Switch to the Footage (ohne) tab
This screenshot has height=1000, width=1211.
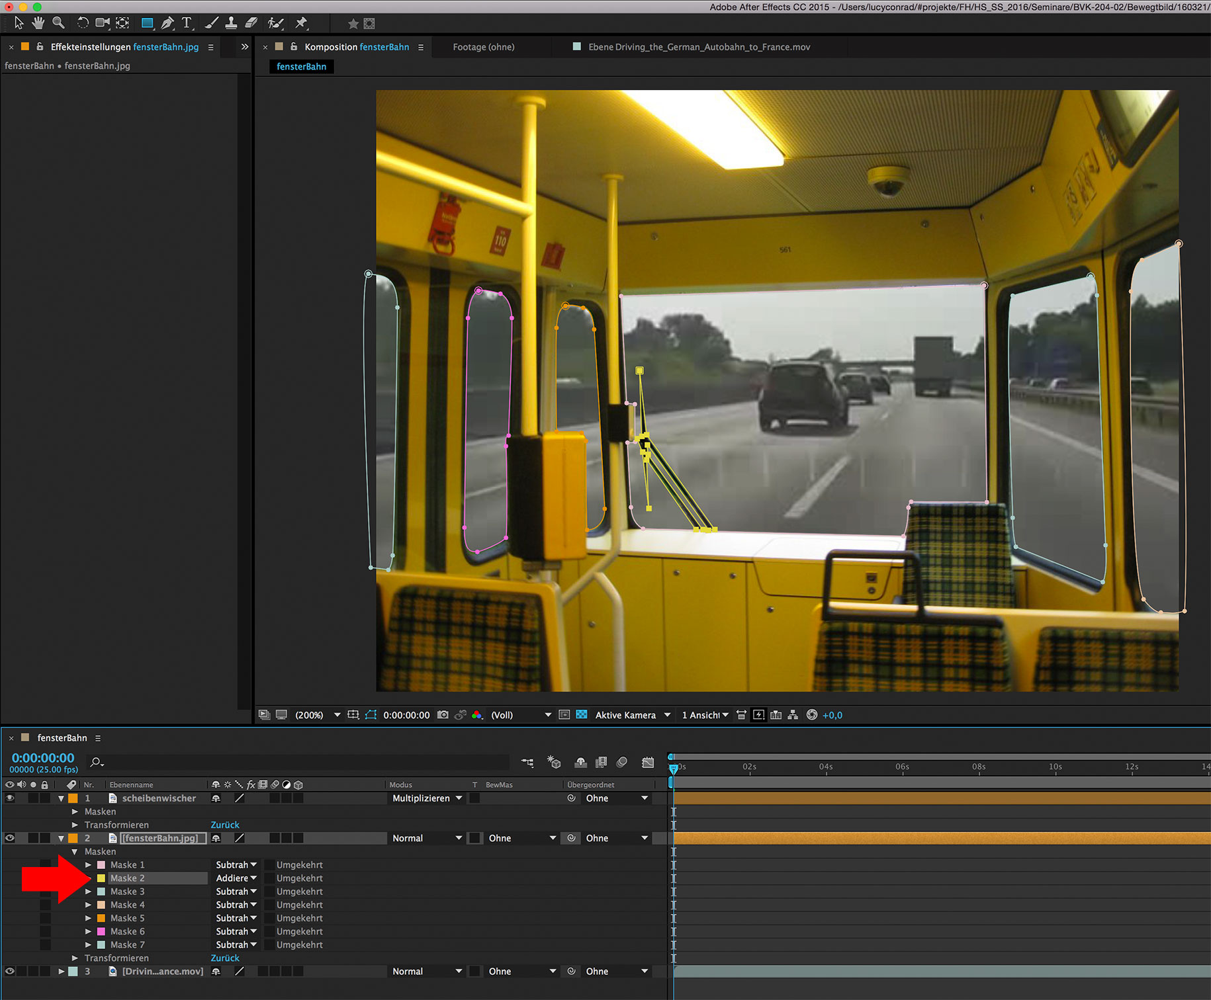(x=483, y=47)
